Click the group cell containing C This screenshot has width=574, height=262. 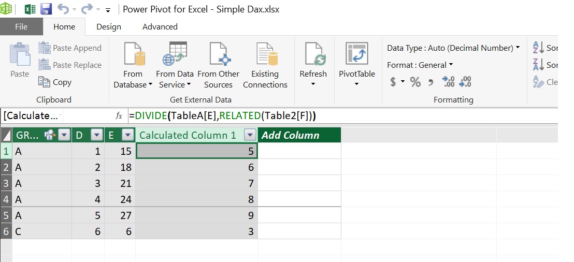42,231
